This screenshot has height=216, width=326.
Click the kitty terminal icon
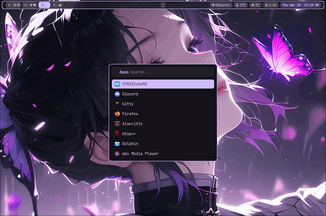[x=117, y=104]
